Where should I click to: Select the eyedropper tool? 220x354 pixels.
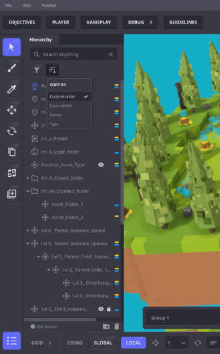[12, 89]
